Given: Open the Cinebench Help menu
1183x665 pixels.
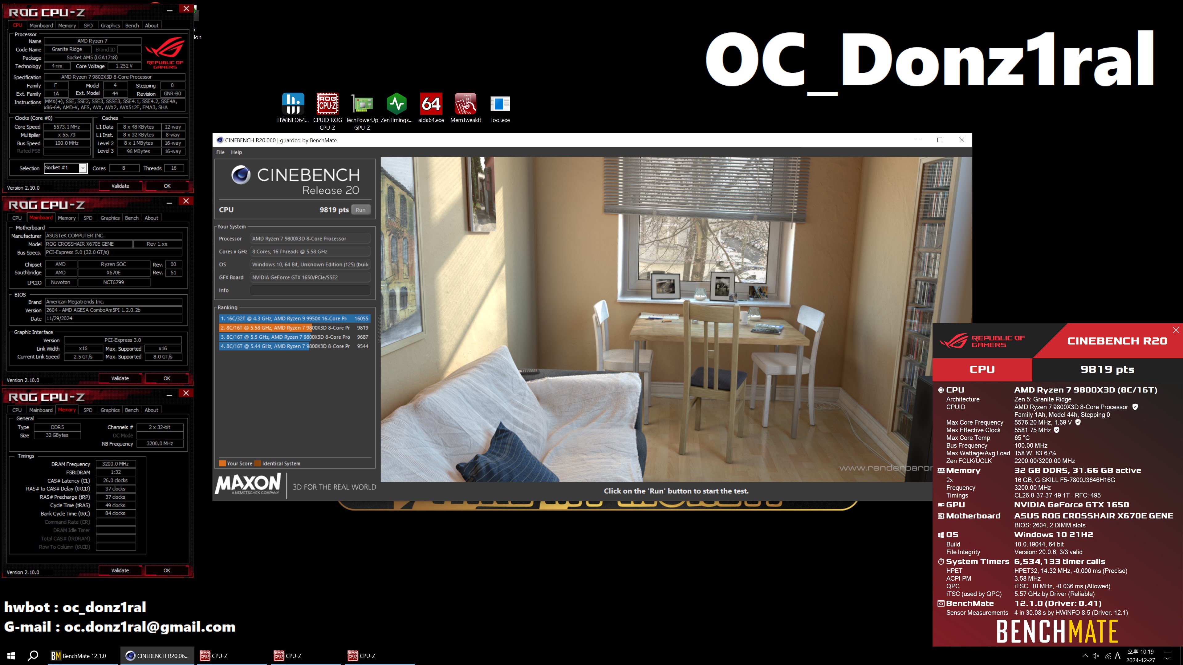Looking at the screenshot, I should (237, 152).
